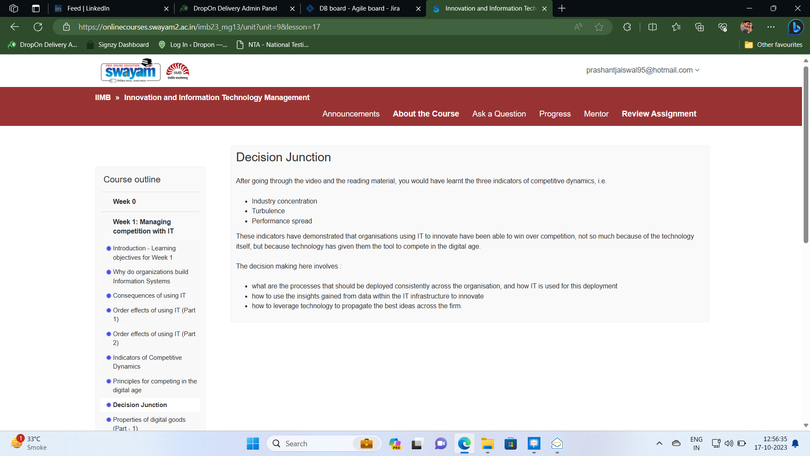
Task: Open the browser profile avatar
Action: (x=746, y=27)
